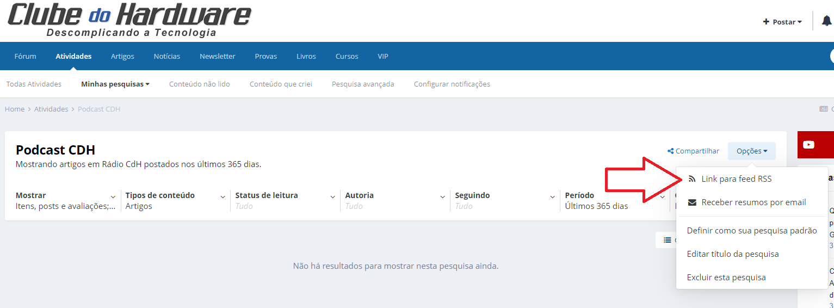Click Atividades in the breadcrumb
The height and width of the screenshot is (308, 834).
tap(51, 109)
